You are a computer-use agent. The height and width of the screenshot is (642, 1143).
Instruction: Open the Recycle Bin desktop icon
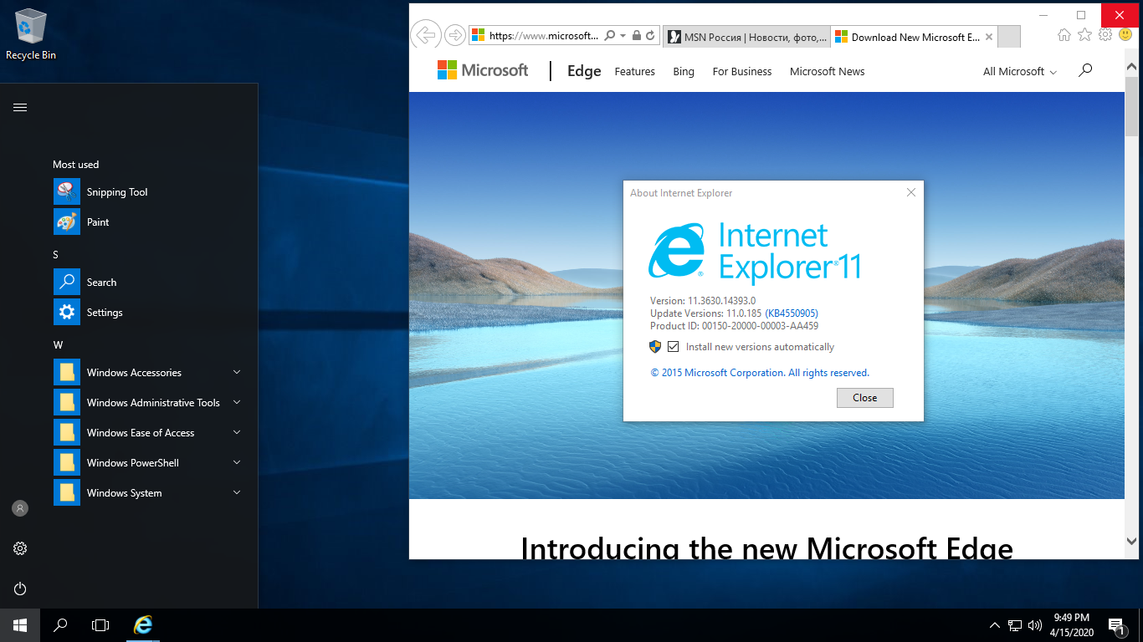[31, 35]
